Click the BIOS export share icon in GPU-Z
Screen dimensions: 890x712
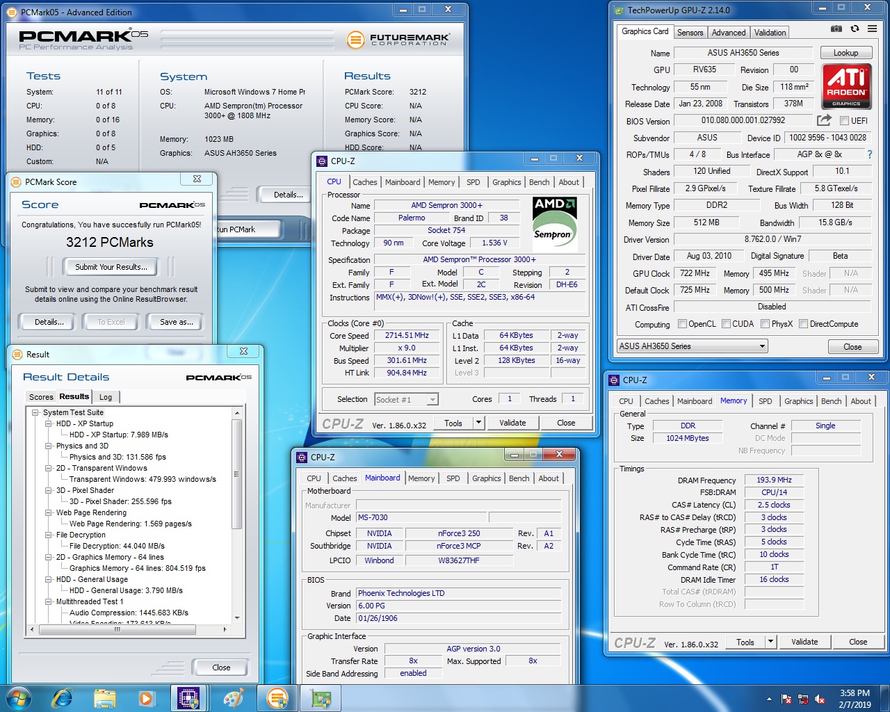point(825,120)
